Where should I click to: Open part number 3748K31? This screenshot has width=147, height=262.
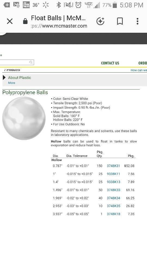[x=114, y=166]
